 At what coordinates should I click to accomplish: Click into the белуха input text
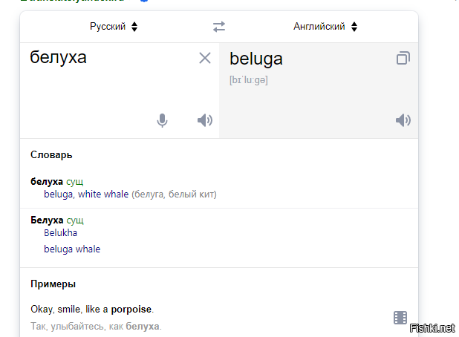pos(59,57)
